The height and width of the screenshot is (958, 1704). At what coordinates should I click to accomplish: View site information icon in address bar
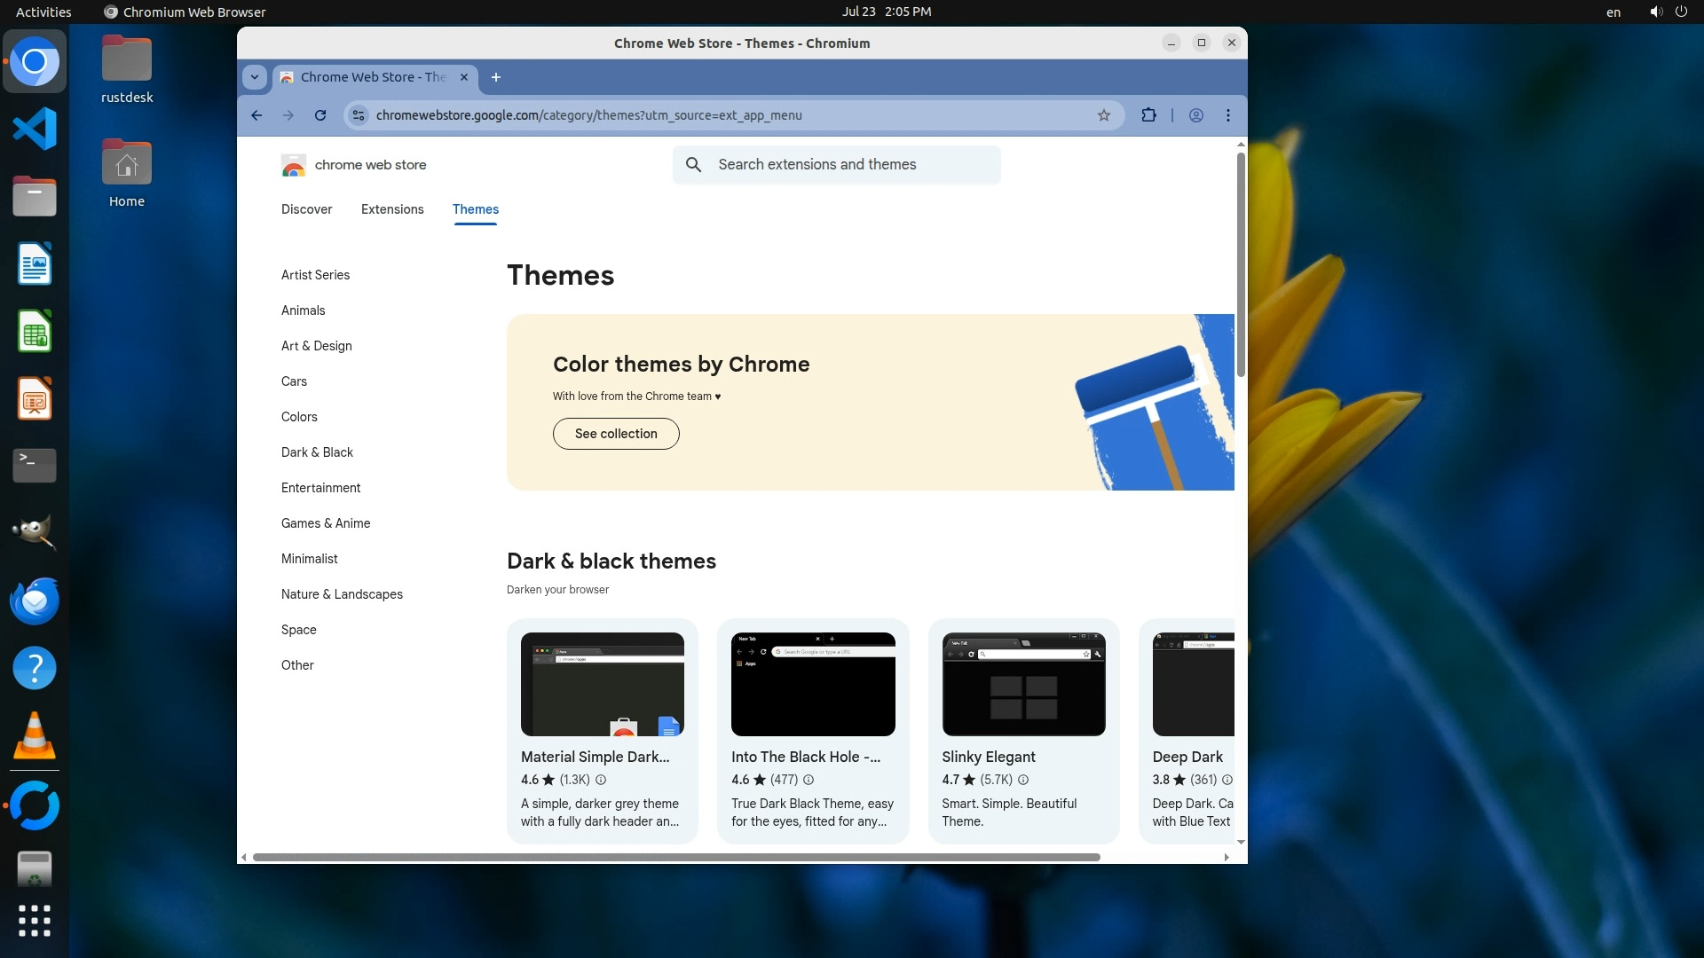pyautogui.click(x=358, y=115)
